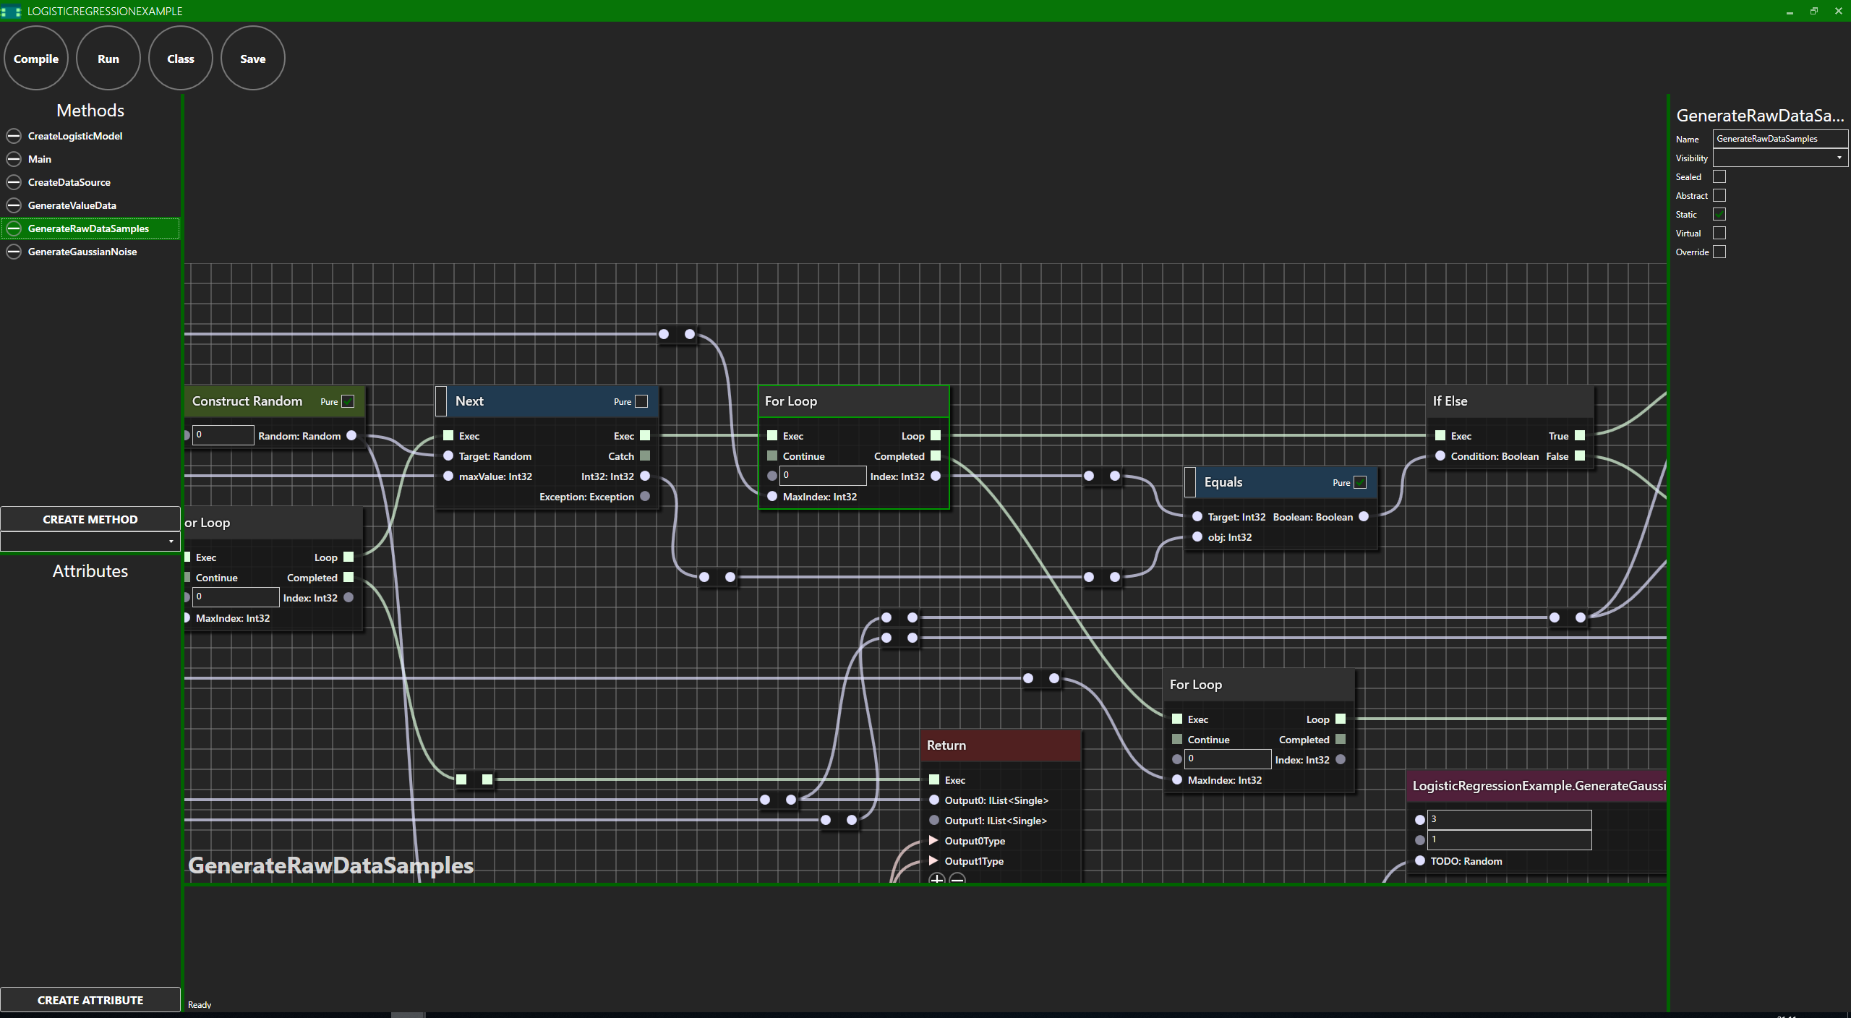Uncheck the Static method checkbox
Screen dimensions: 1851x1018
(1719, 214)
